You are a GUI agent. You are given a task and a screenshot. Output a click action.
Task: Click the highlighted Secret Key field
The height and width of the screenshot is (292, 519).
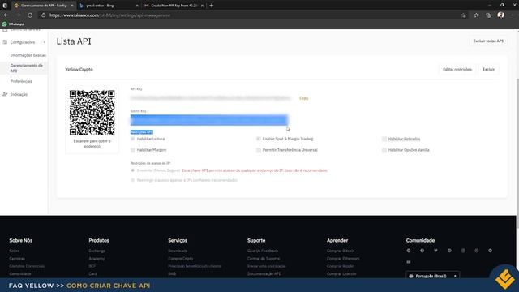click(209, 120)
